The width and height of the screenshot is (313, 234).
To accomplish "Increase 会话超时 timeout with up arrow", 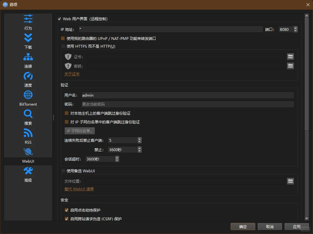I will pyautogui.click(x=117, y=157).
